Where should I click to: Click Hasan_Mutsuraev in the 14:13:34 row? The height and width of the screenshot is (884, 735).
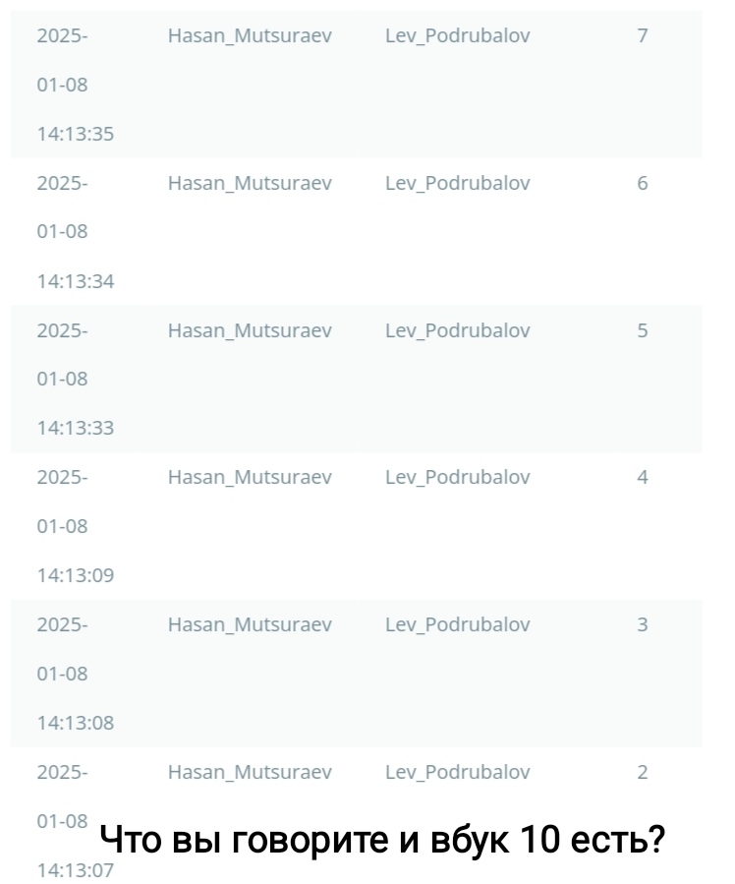(x=250, y=183)
